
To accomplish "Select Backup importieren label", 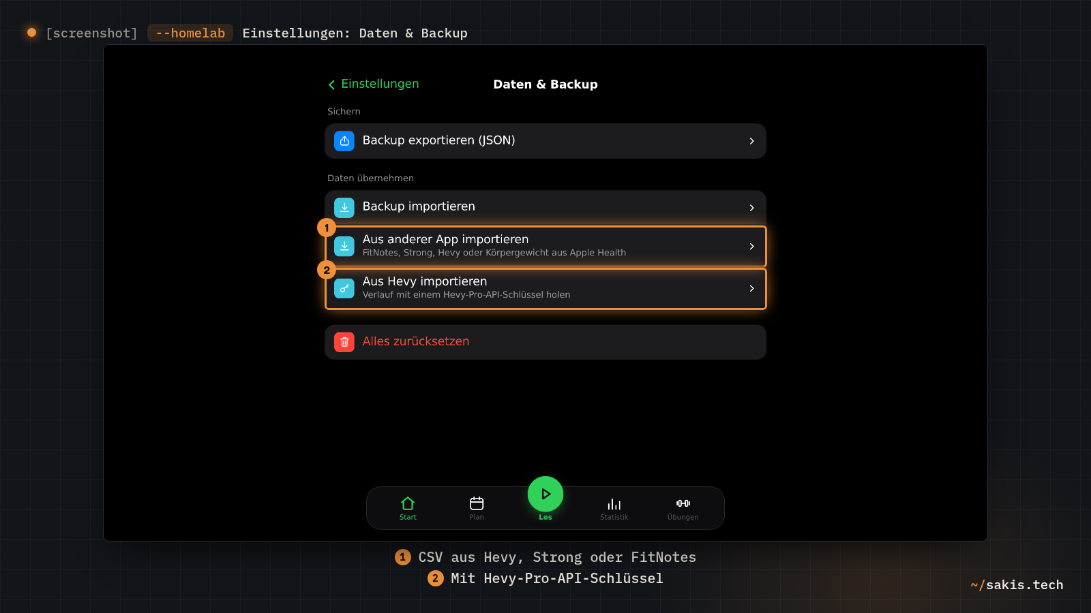I will coord(419,206).
